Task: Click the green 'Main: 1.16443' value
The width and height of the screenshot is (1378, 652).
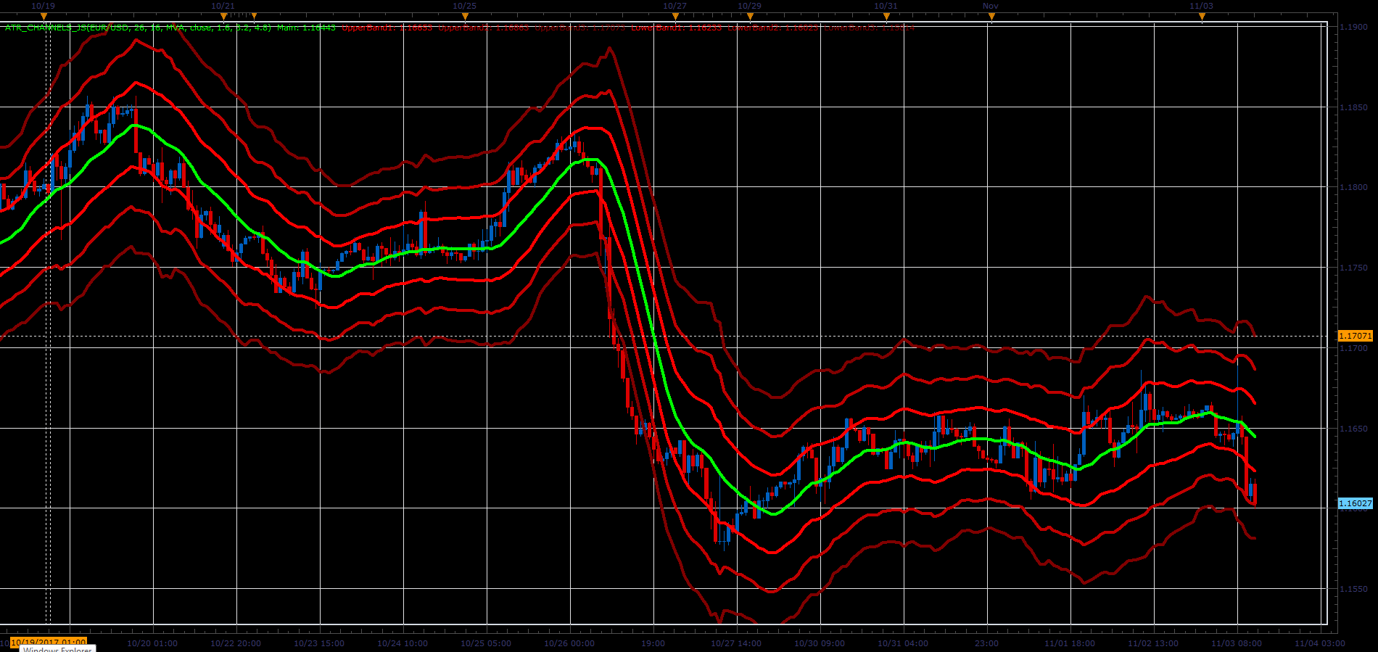Action: pyautogui.click(x=306, y=28)
